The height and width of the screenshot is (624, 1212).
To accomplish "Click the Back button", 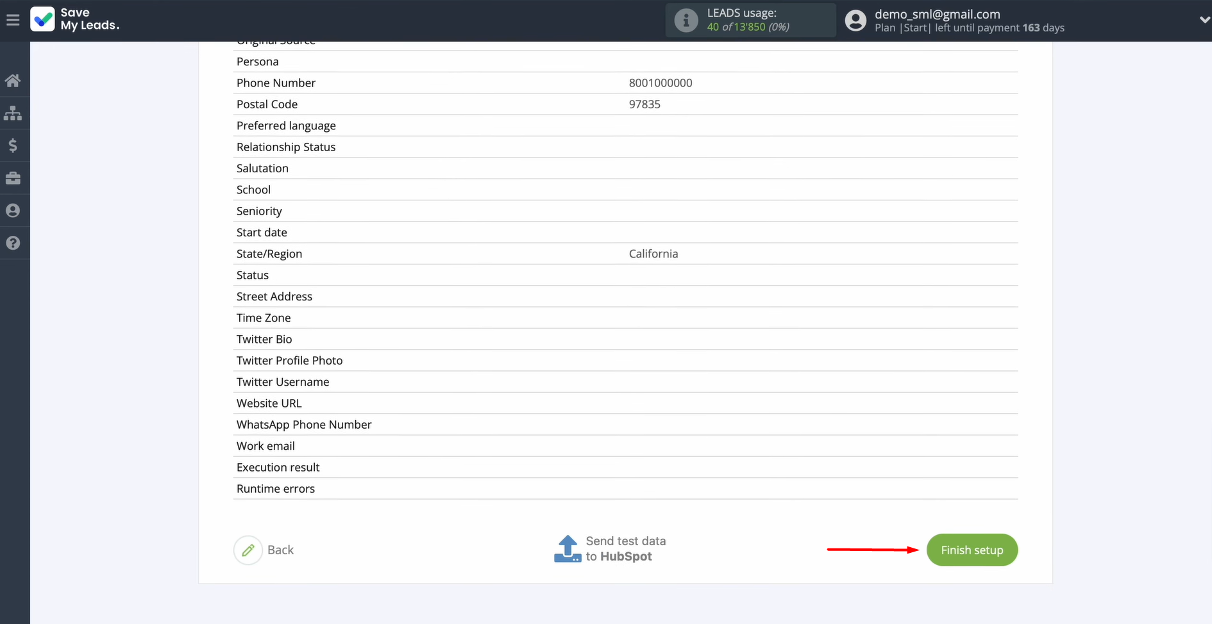I will tap(280, 550).
